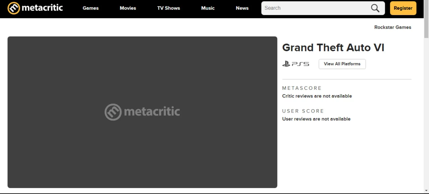429x194 pixels.
Task: Click the game trailer placeholder image
Action: click(x=142, y=112)
